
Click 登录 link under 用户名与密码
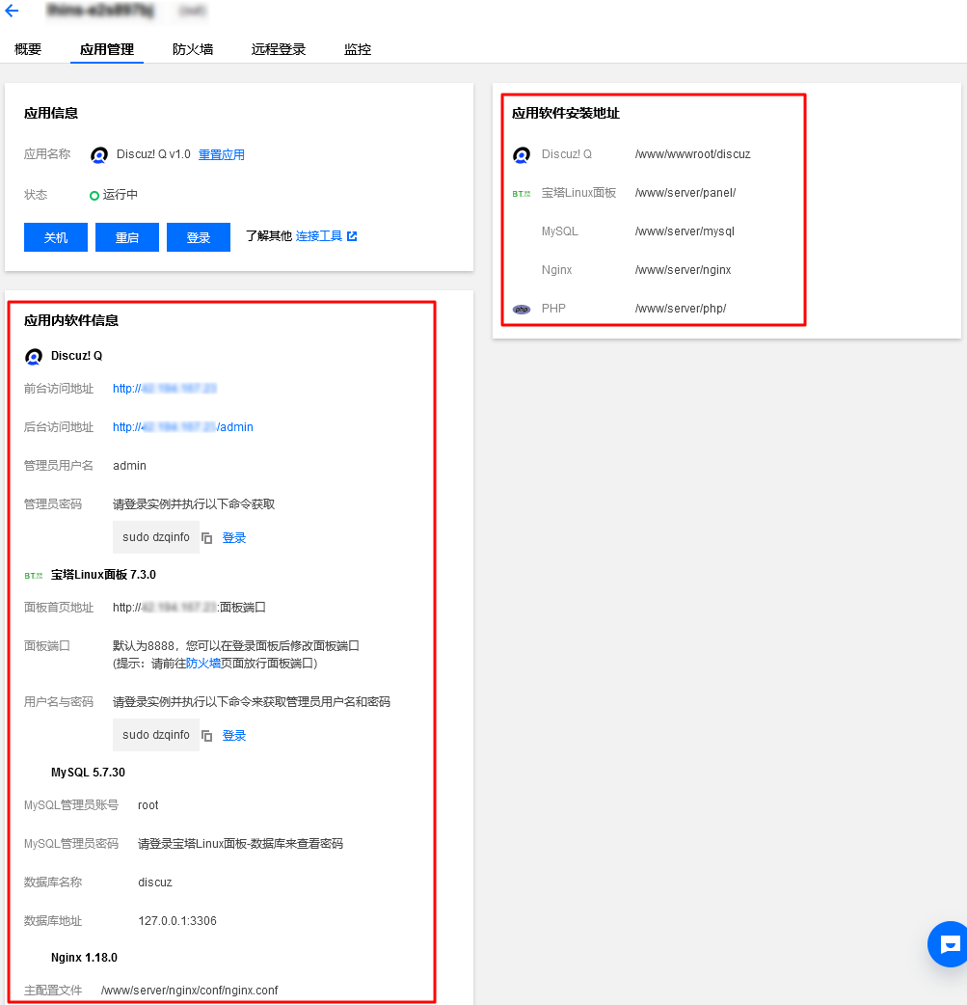[234, 735]
